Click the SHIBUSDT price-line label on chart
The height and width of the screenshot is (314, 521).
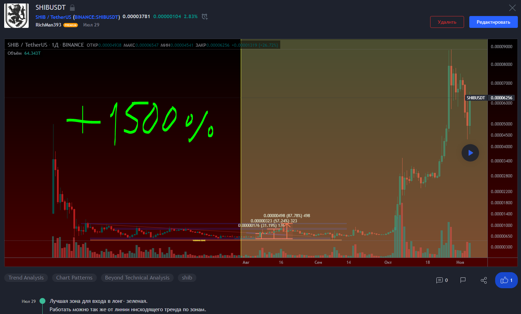click(476, 98)
